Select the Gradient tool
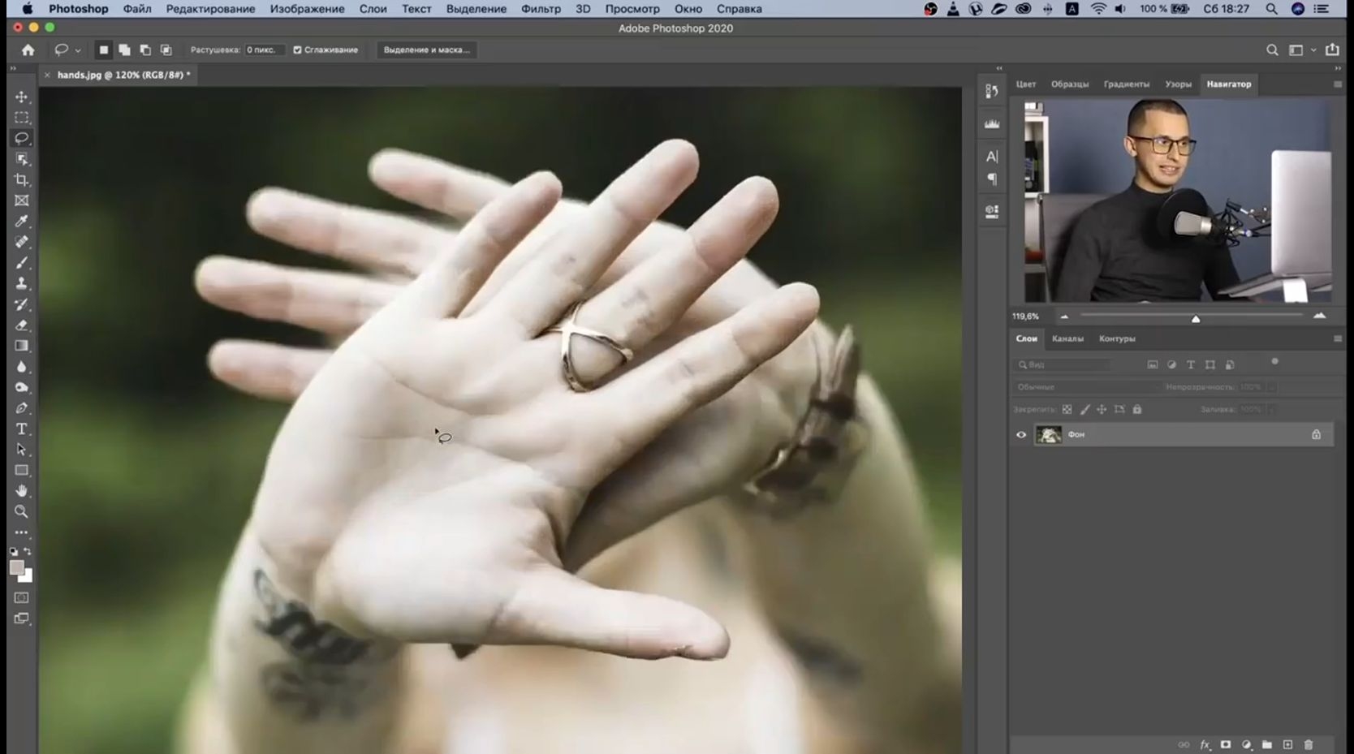The width and height of the screenshot is (1354, 754). click(x=22, y=346)
